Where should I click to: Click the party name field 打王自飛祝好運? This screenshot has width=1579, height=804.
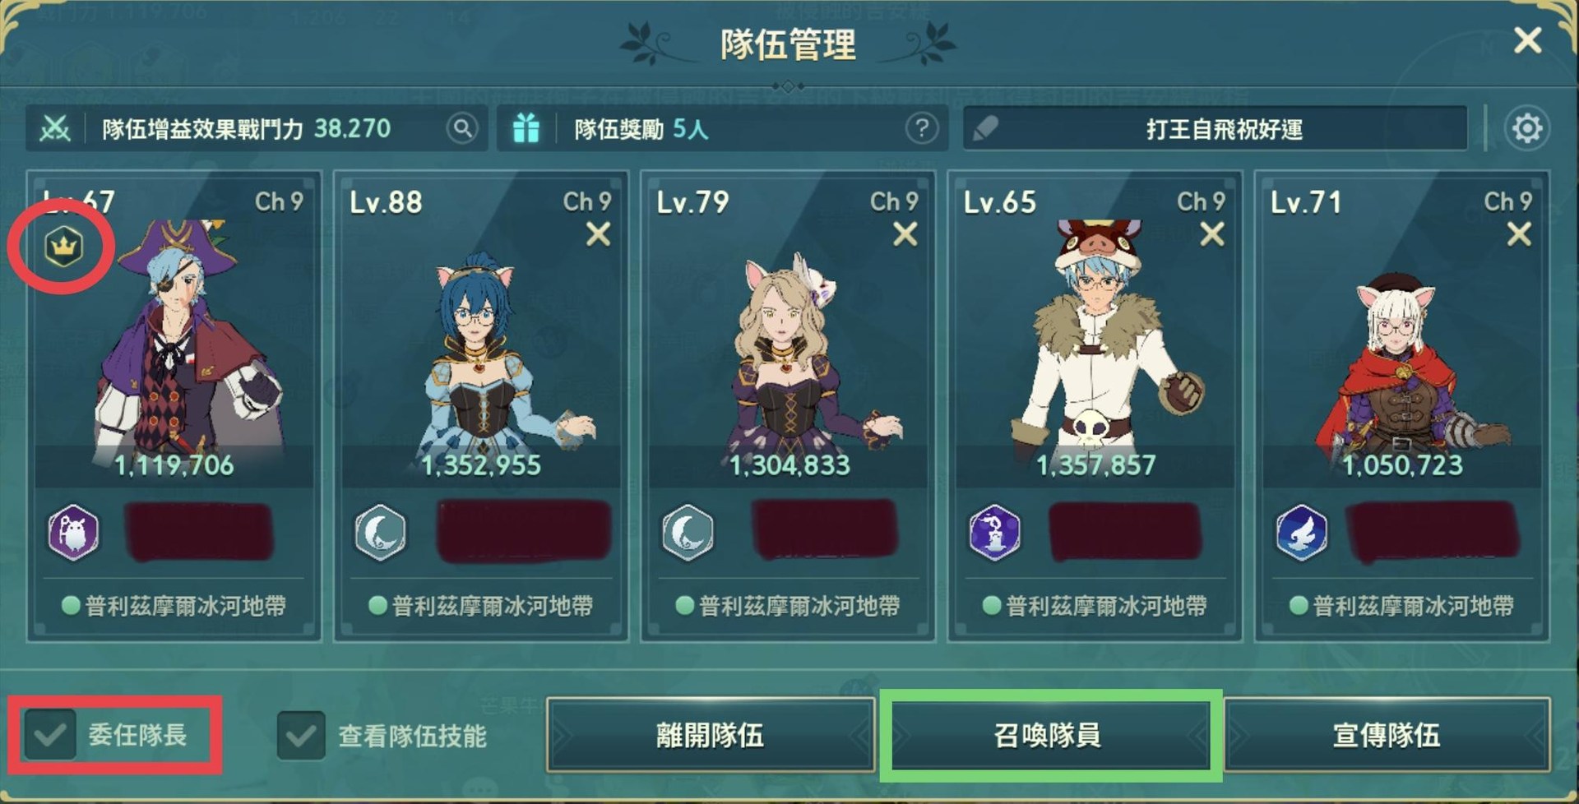pyautogui.click(x=1216, y=128)
